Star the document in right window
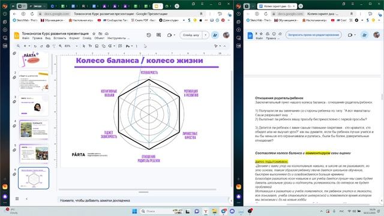 pyautogui.click(x=262, y=34)
